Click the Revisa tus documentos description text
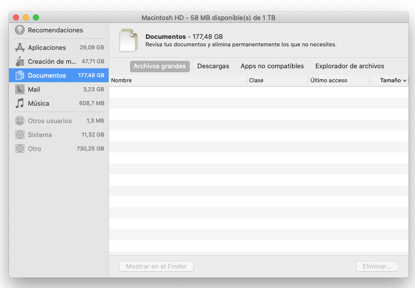The width and height of the screenshot is (415, 288). click(x=241, y=44)
